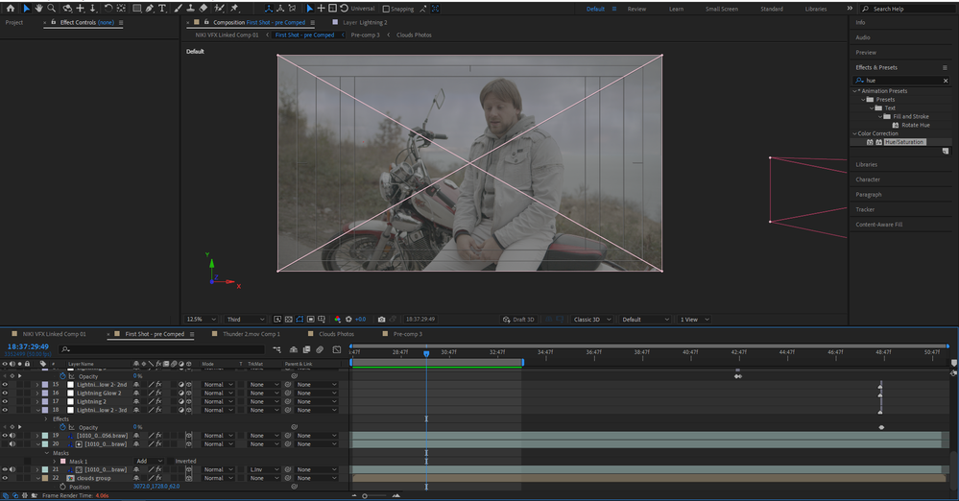Open the Libraries panel on the right side
This screenshot has width=959, height=501.
tap(866, 164)
